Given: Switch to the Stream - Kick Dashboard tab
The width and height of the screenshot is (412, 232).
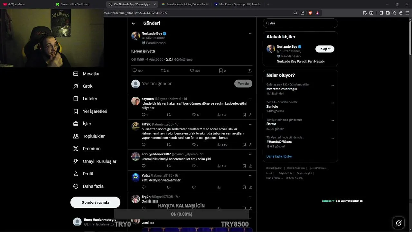Looking at the screenshot, I should tap(75, 4).
